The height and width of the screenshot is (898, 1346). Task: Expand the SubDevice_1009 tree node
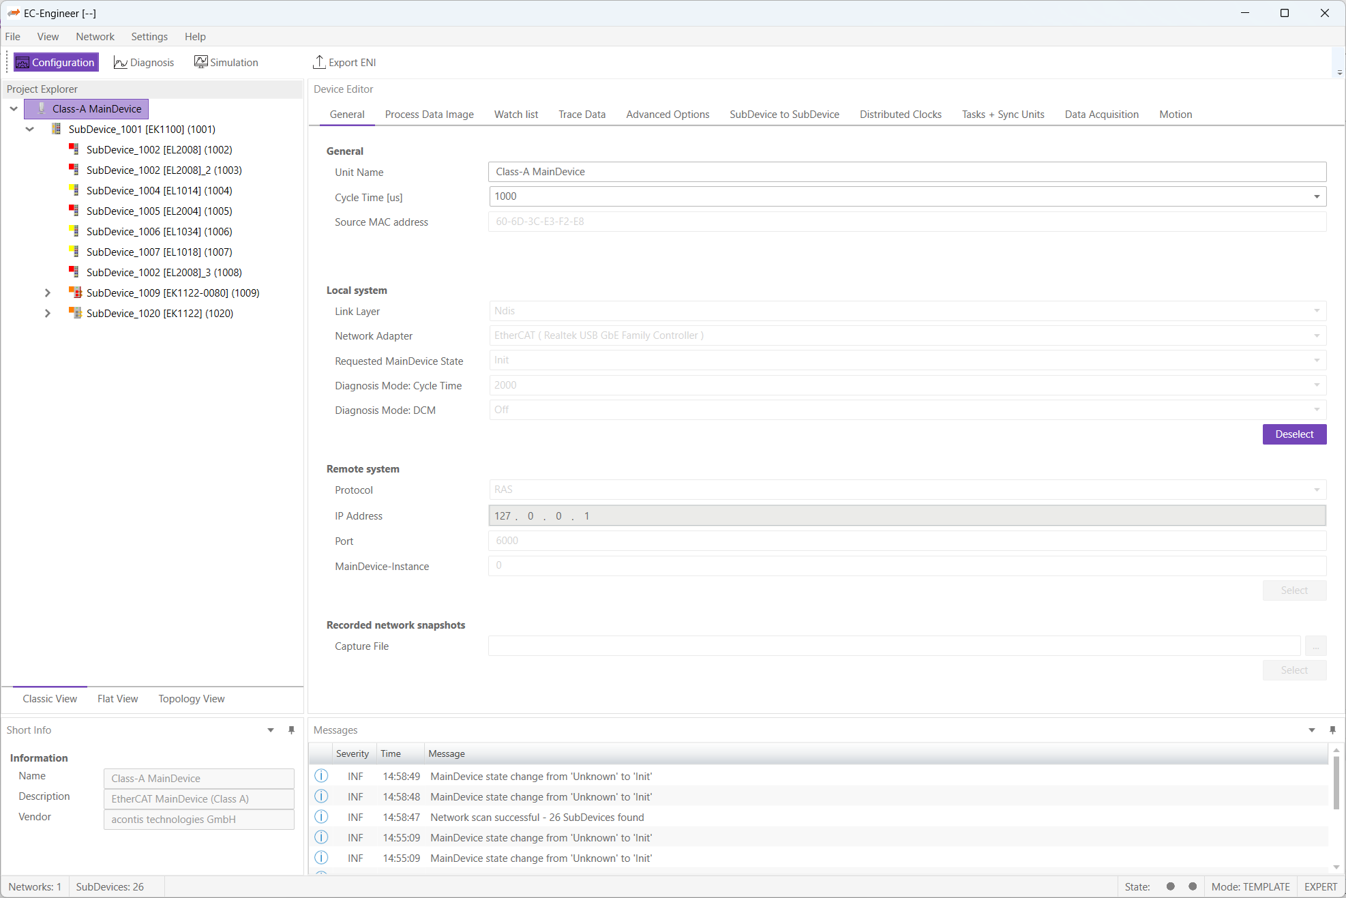(x=47, y=293)
